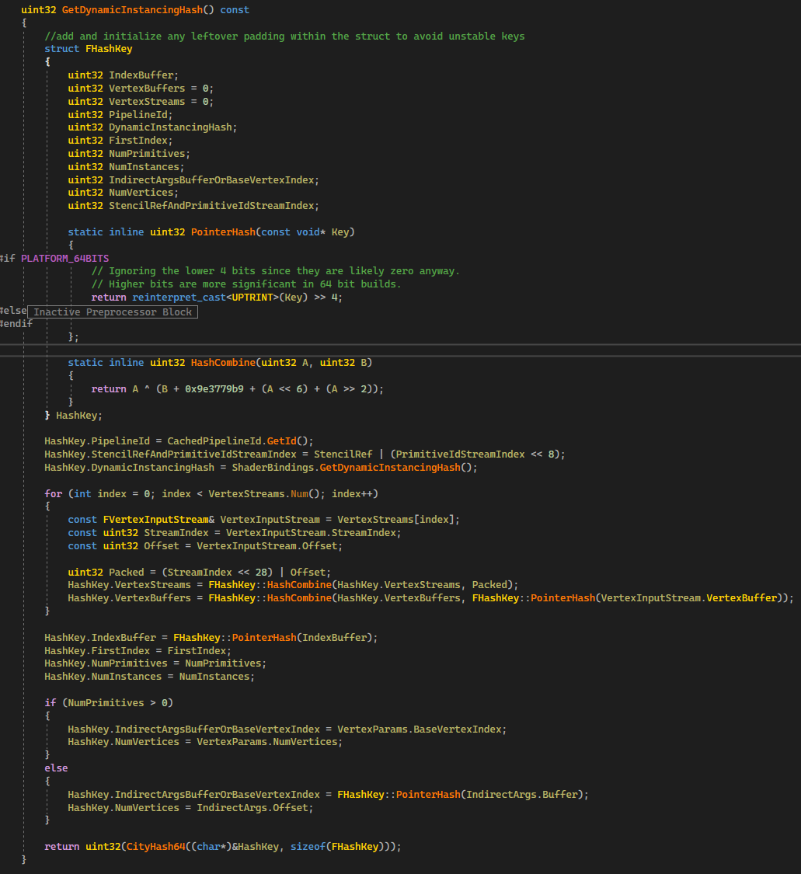Click 'sizeof(FHashKey)' in the return statement
801x874 pixels.
337,848
